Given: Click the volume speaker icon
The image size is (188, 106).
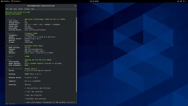Looking at the screenshot, I should click(x=181, y=1).
